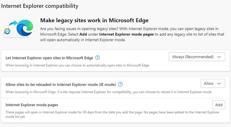This screenshot has width=231, height=127.
Task: Click the arrow above the Internet Explorer logo
Action: pos(13,23)
